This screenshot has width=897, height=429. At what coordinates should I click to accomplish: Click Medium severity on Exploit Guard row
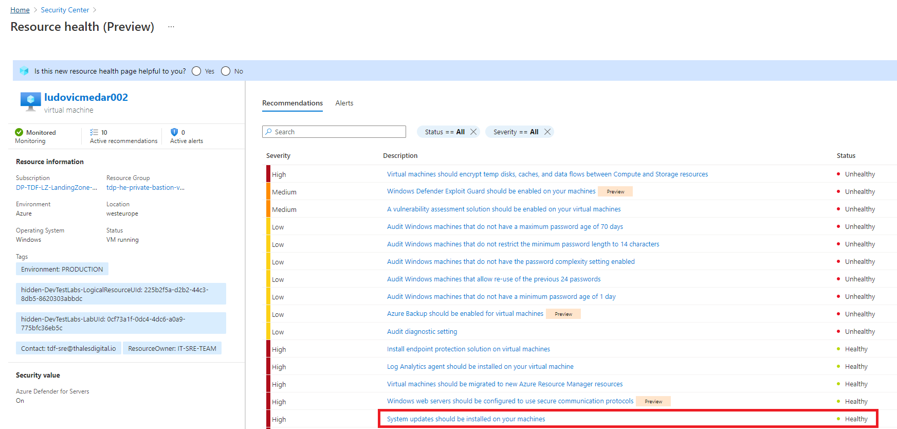[284, 192]
